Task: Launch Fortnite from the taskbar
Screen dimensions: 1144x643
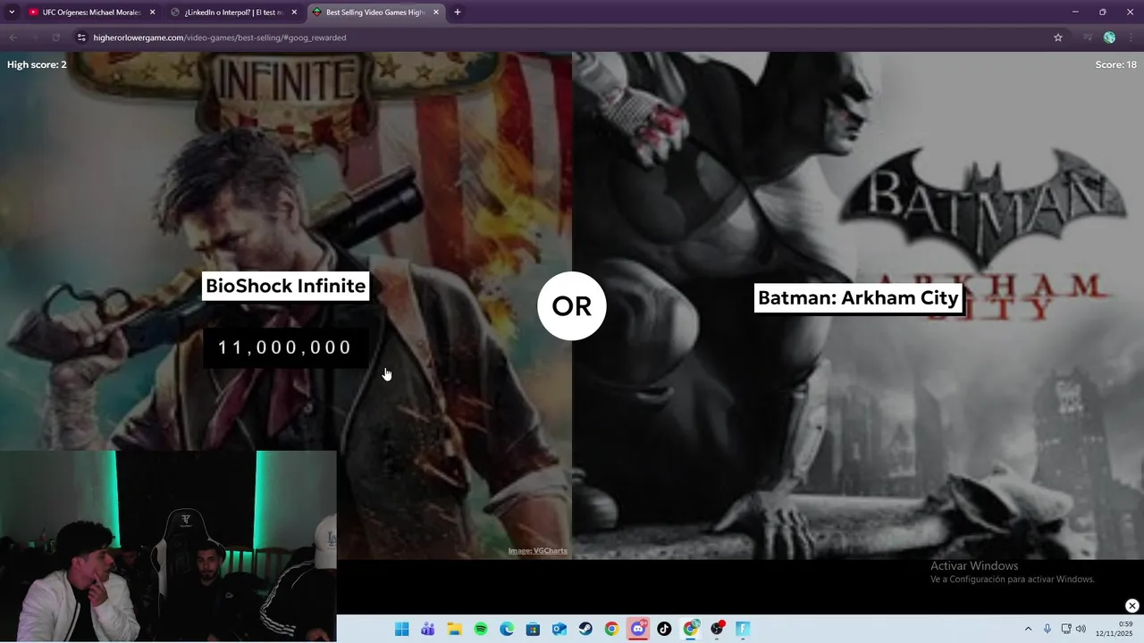Action: coord(743,629)
